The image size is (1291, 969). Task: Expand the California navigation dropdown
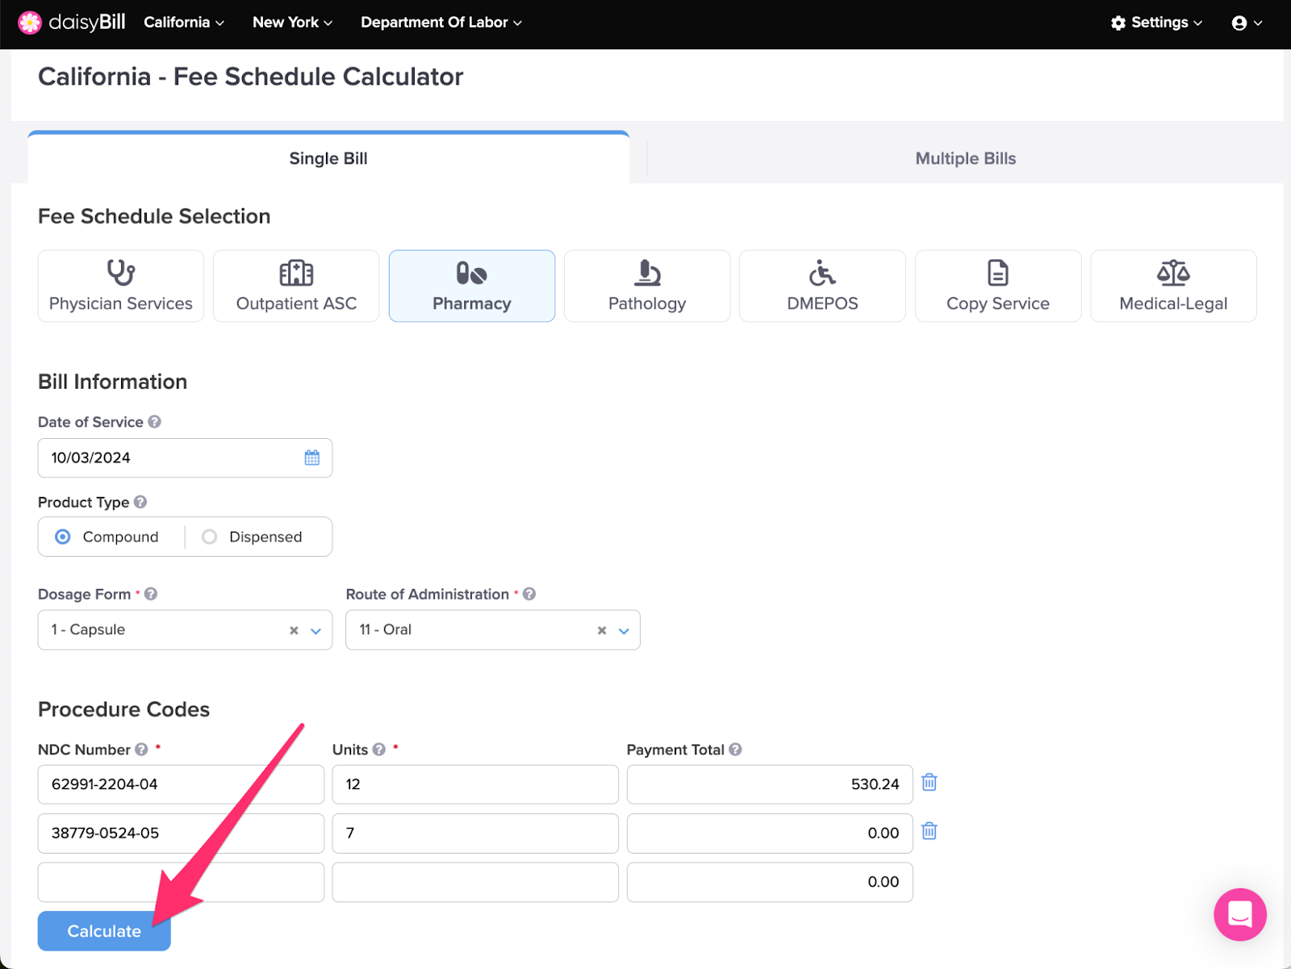point(184,23)
